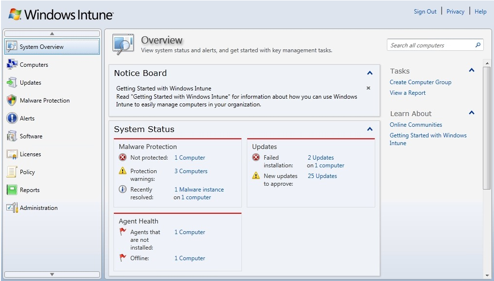Open the 1 Malware instance link
This screenshot has height=281, width=494.
click(x=199, y=190)
